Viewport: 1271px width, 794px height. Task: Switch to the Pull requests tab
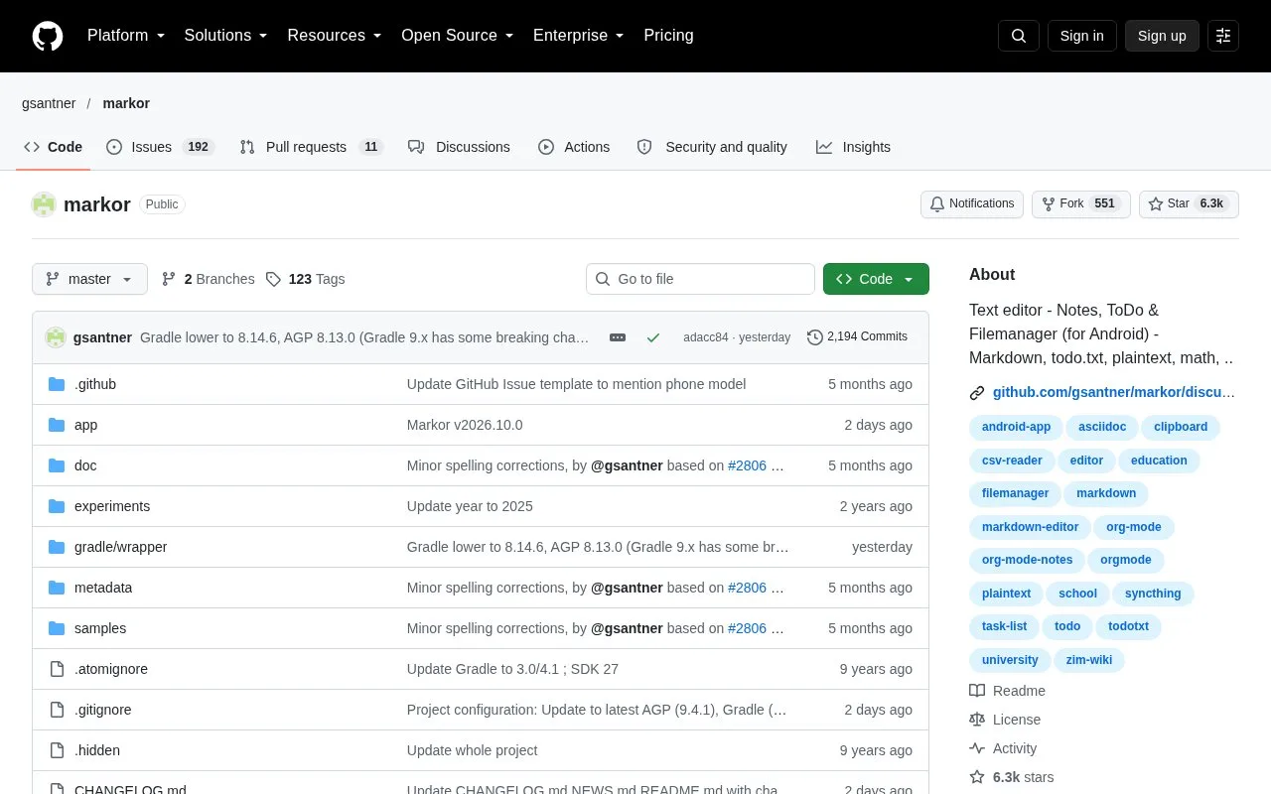pos(312,147)
